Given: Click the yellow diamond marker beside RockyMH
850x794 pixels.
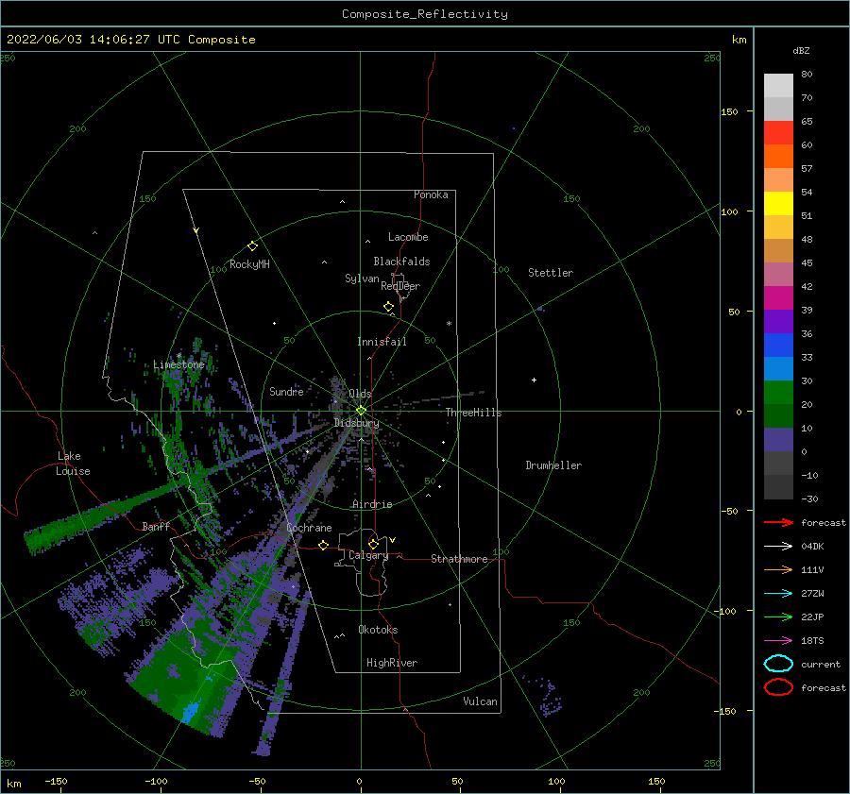Looking at the screenshot, I should click(252, 246).
